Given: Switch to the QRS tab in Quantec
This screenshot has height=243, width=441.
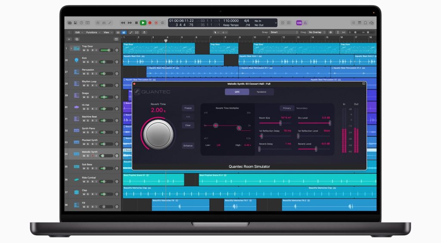Looking at the screenshot, I should (237, 92).
